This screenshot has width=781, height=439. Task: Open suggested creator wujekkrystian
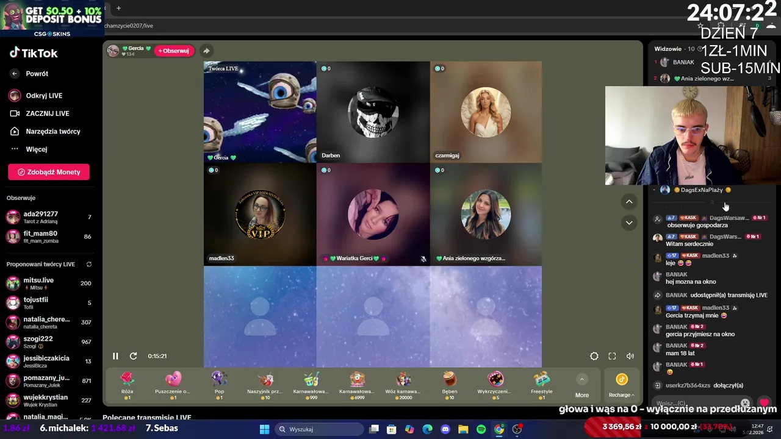[49, 401]
